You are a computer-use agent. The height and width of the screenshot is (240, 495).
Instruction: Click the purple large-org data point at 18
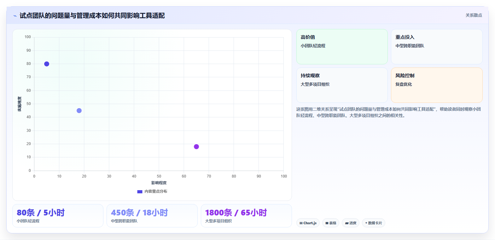pyautogui.click(x=196, y=147)
